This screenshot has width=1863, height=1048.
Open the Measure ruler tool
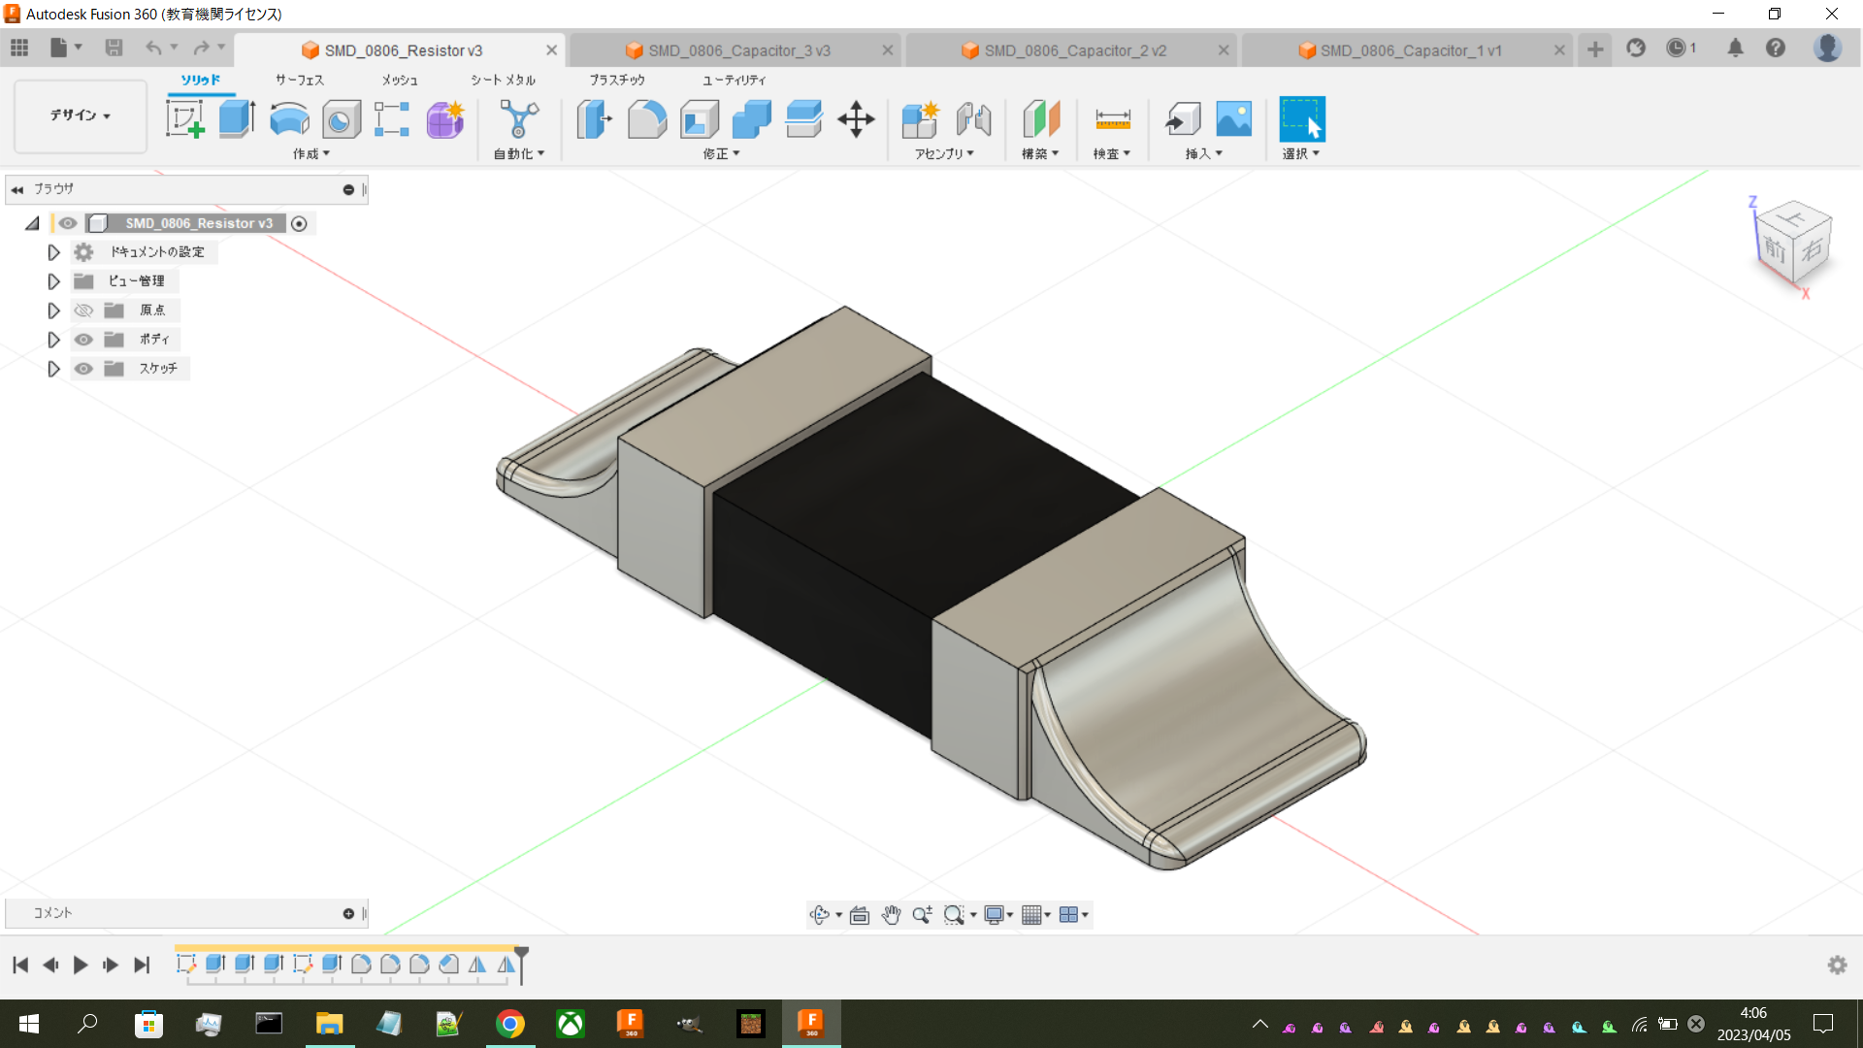[1113, 119]
